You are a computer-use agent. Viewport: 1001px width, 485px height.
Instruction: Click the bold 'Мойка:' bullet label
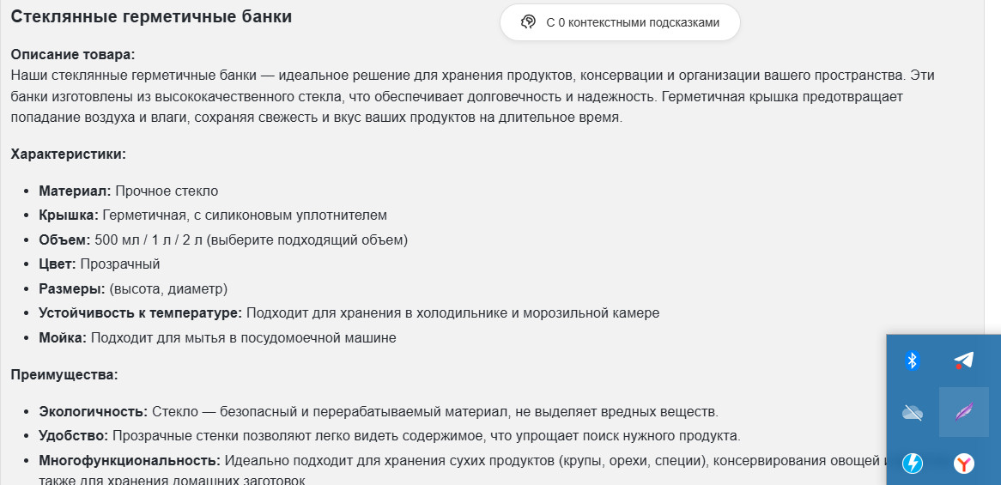tap(63, 338)
